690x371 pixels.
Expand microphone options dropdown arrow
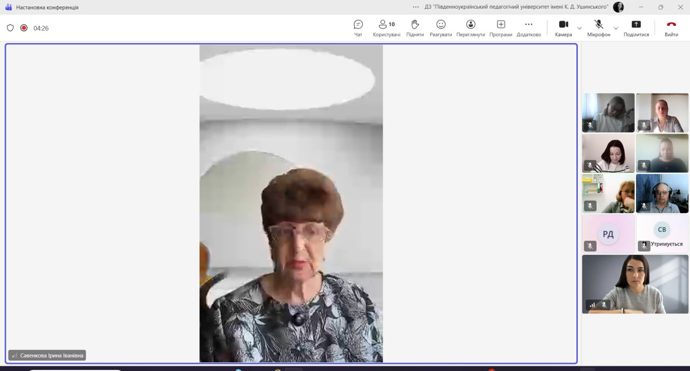tap(616, 28)
